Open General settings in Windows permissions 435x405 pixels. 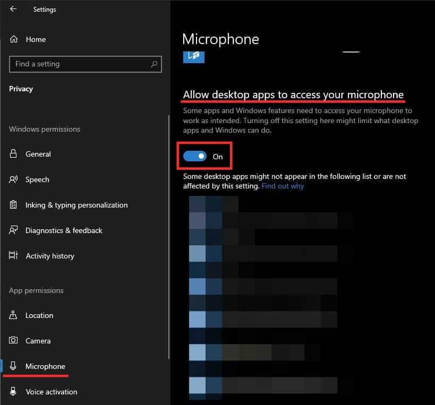pyautogui.click(x=38, y=154)
